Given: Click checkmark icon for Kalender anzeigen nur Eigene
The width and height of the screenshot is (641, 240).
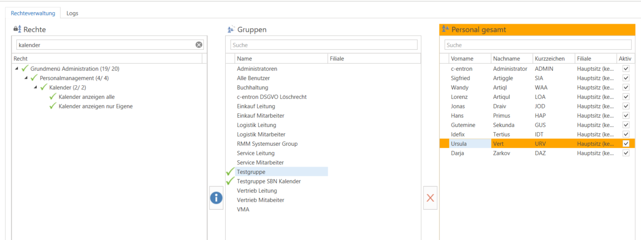Looking at the screenshot, I should point(53,106).
